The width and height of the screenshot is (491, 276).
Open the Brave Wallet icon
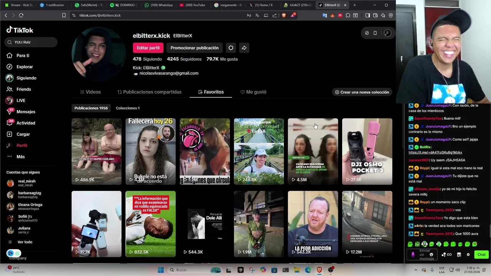click(375, 15)
